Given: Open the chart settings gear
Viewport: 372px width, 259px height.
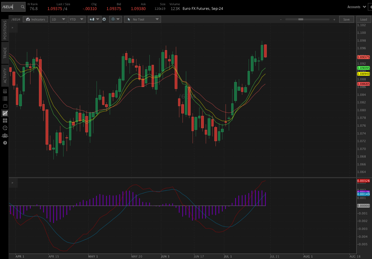Looking at the screenshot, I should pos(104,19).
